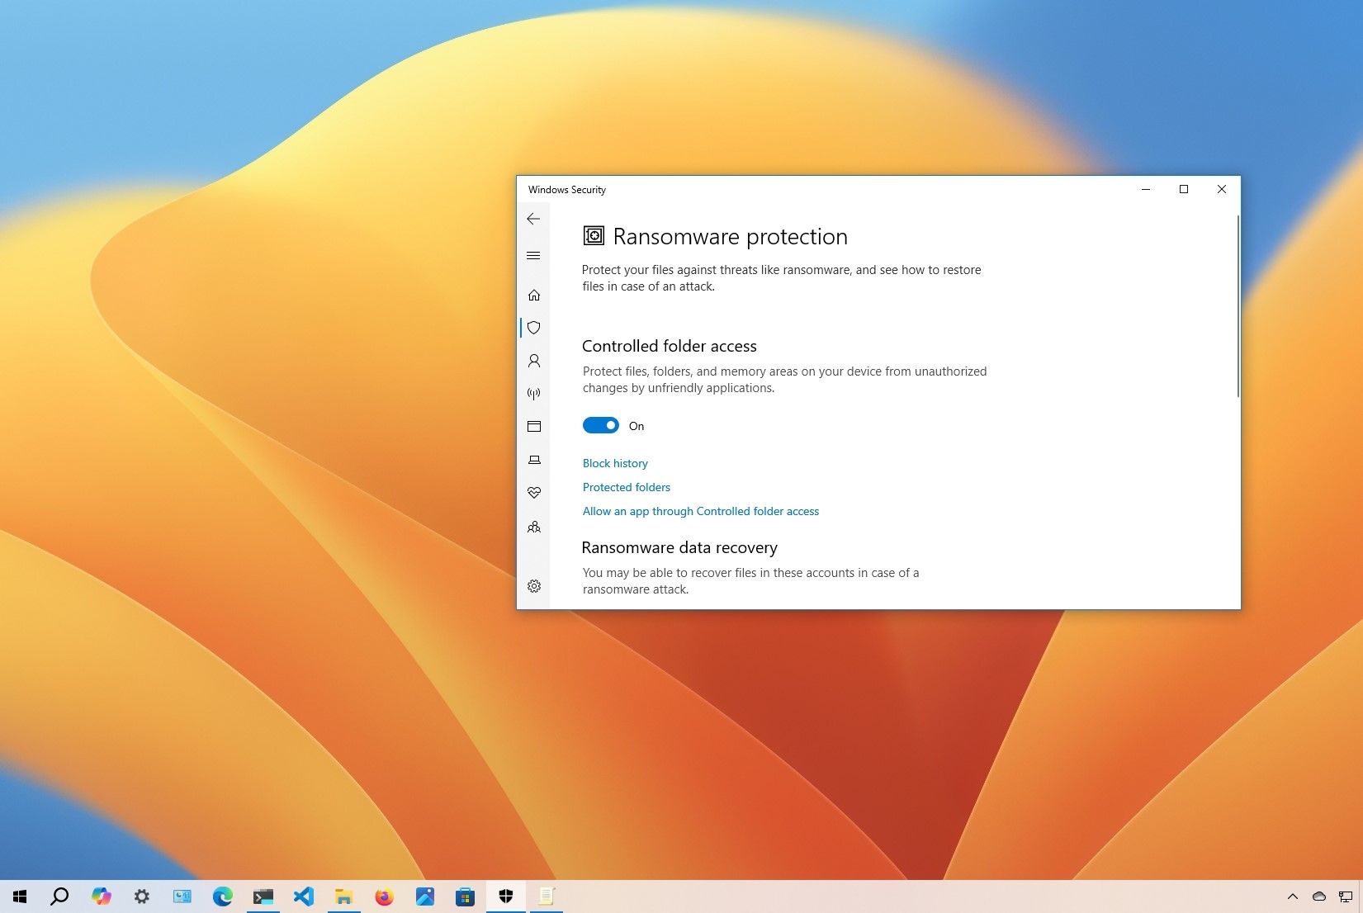Open the Start menu
The height and width of the screenshot is (913, 1363).
pyautogui.click(x=18, y=896)
